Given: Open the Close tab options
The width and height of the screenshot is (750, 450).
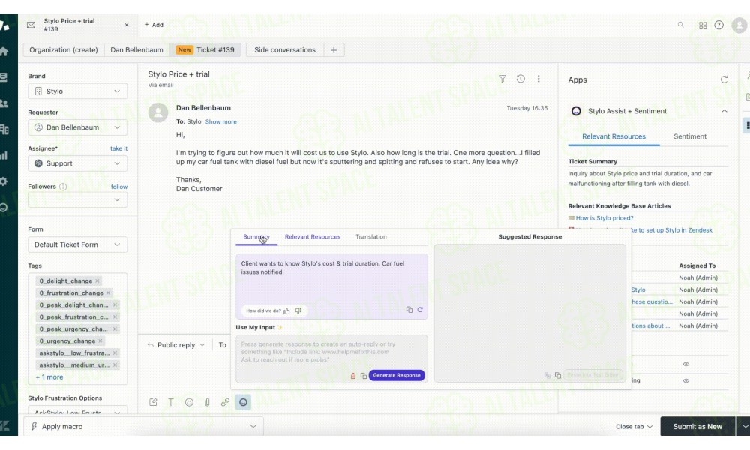Looking at the screenshot, I should click(x=634, y=427).
